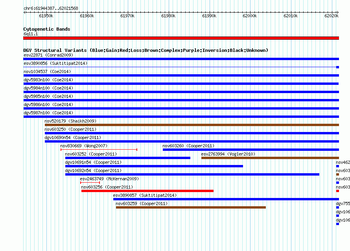Click the thin red nsv830669 loss line

(x=99, y=150)
